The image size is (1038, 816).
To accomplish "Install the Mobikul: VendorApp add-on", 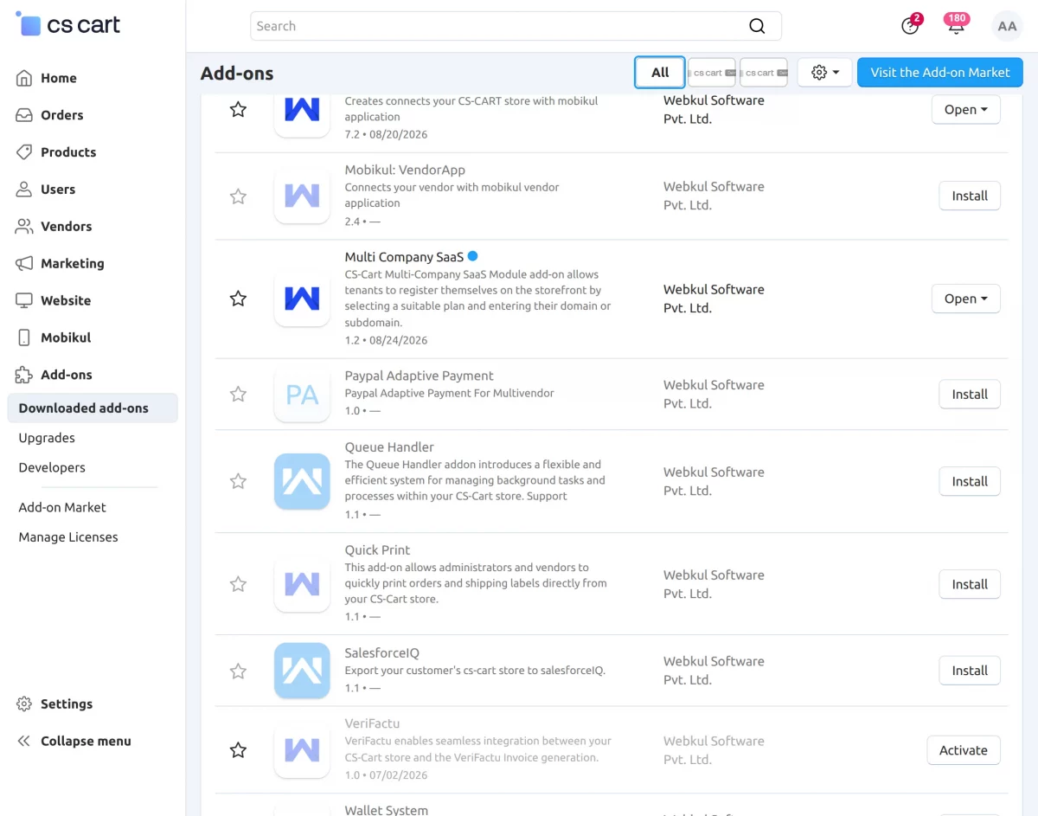I will (970, 196).
